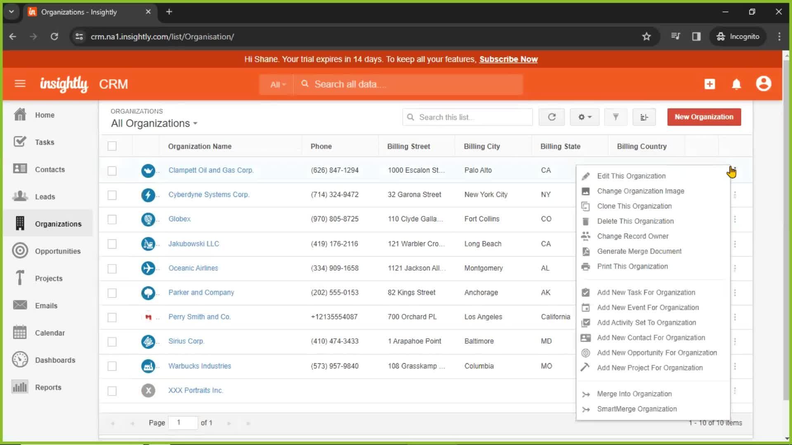Open actions menu for Perry Smith row
Screen dimensions: 792x445
coord(735,317)
